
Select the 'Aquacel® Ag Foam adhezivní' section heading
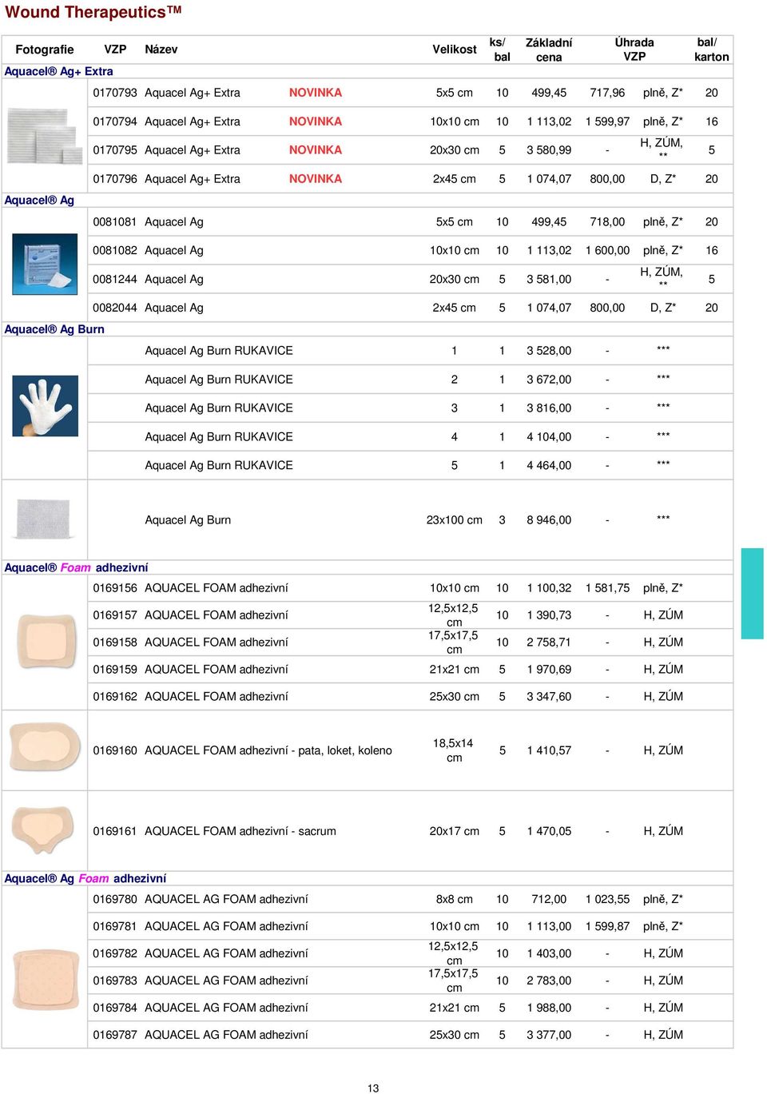85,878
